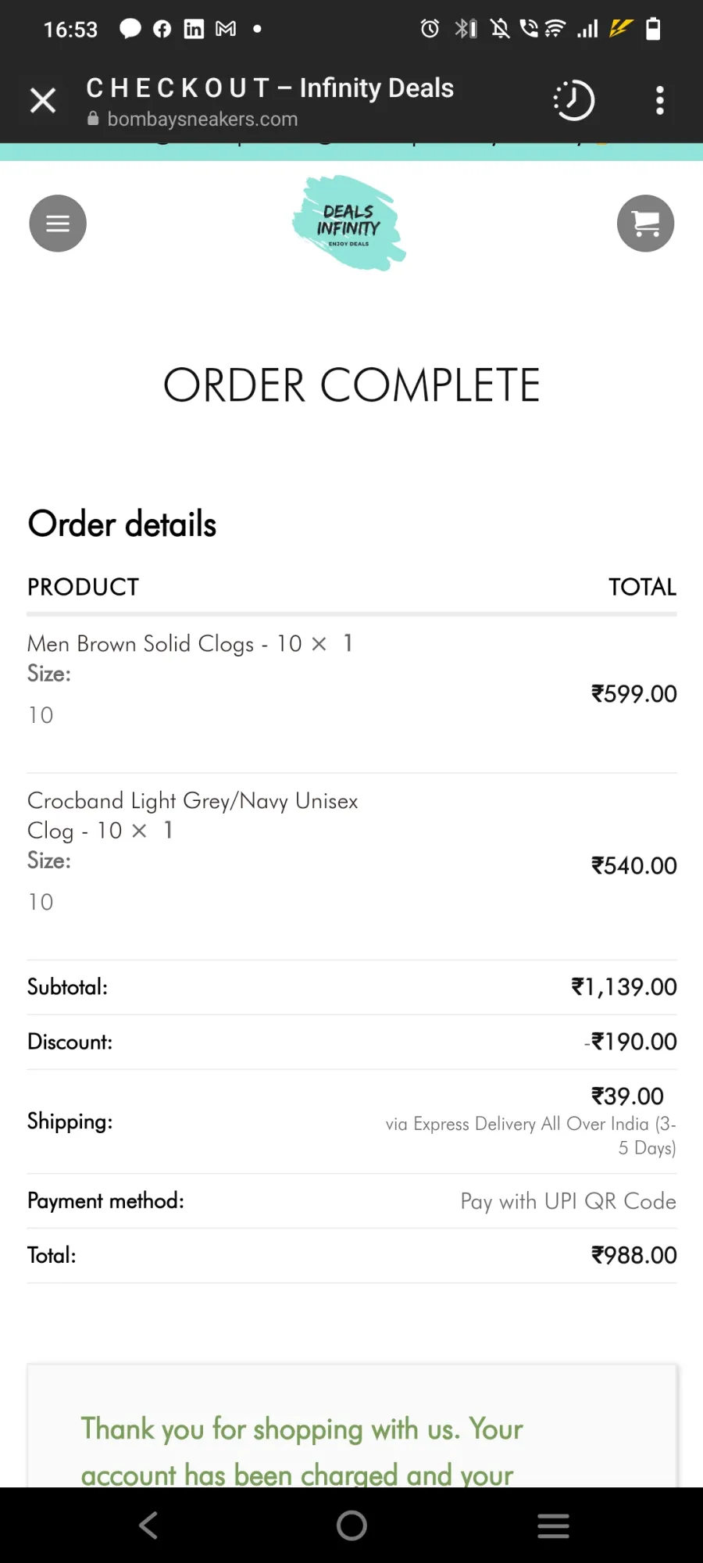
Task: Open the shopping cart icon
Action: click(645, 224)
